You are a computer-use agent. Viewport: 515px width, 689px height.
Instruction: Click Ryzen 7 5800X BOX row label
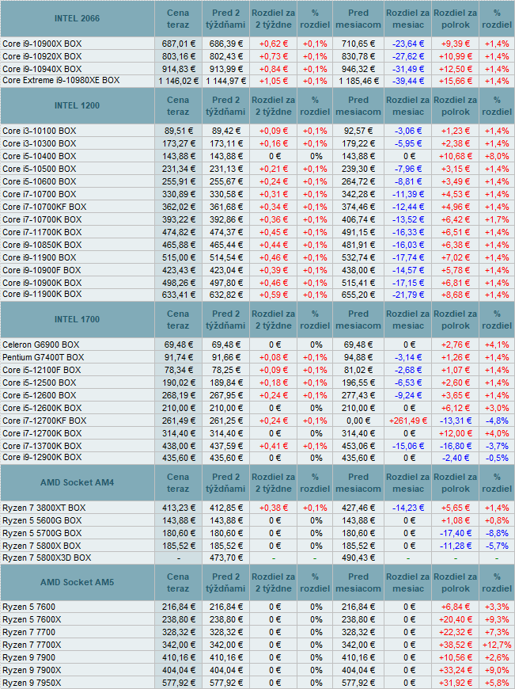pyautogui.click(x=42, y=546)
